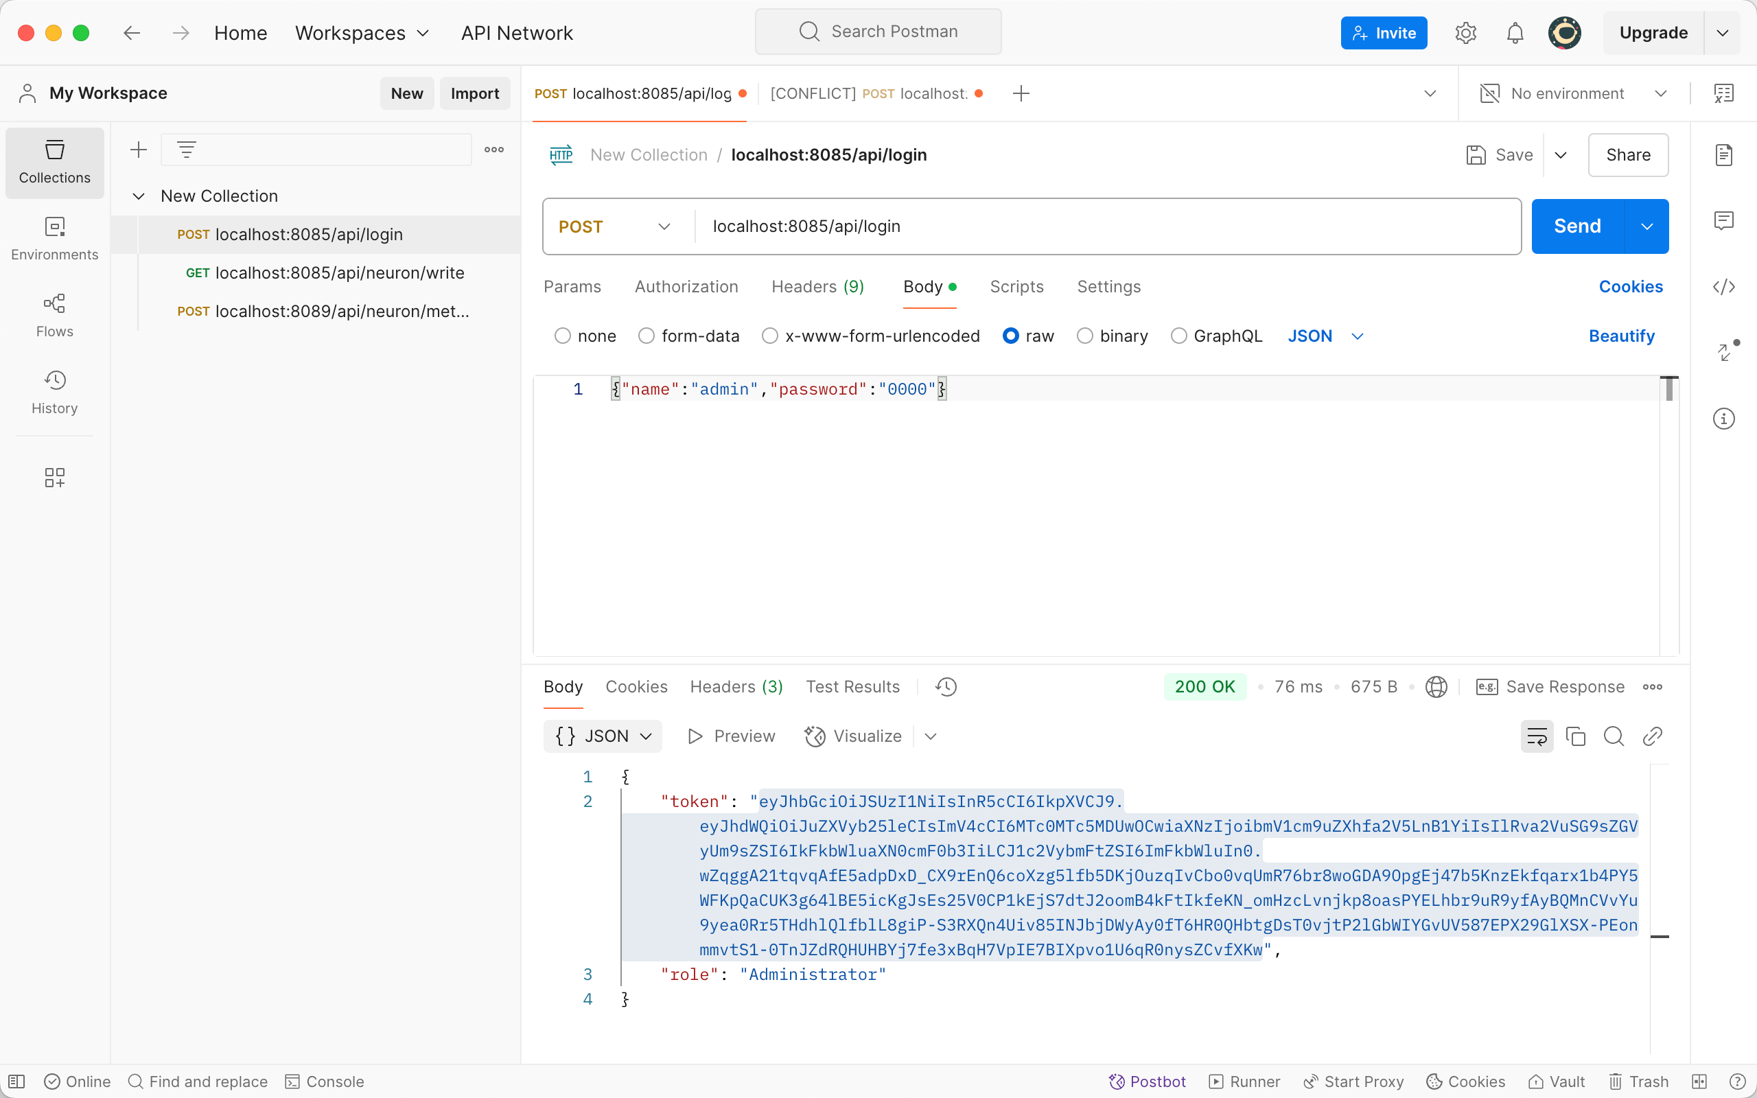Image resolution: width=1757 pixels, height=1098 pixels.
Task: Open the POST method dropdown
Action: 614,226
